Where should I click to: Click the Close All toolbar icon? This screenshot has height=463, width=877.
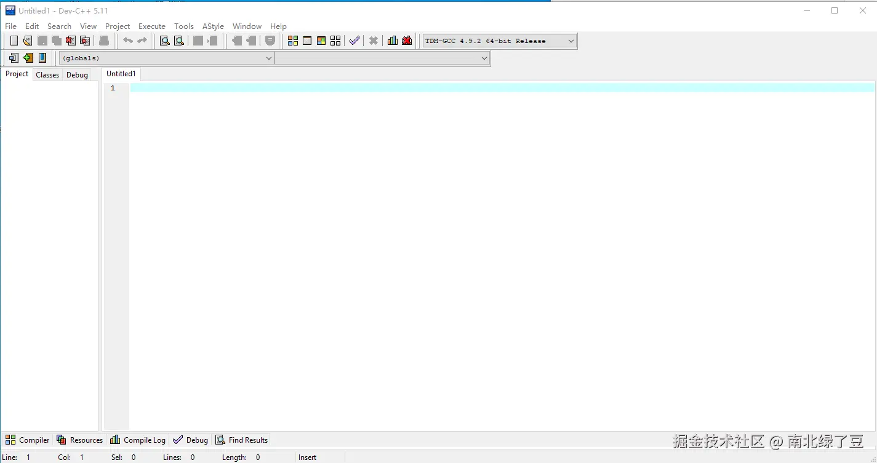click(x=85, y=41)
